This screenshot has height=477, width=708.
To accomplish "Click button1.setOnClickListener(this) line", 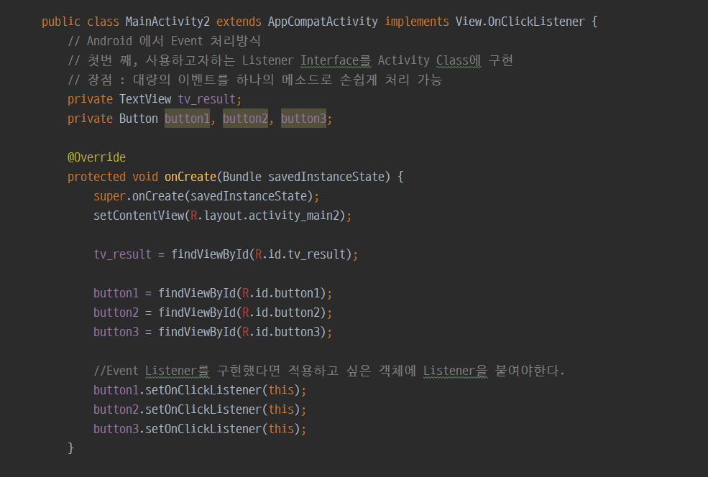I will [x=200, y=390].
